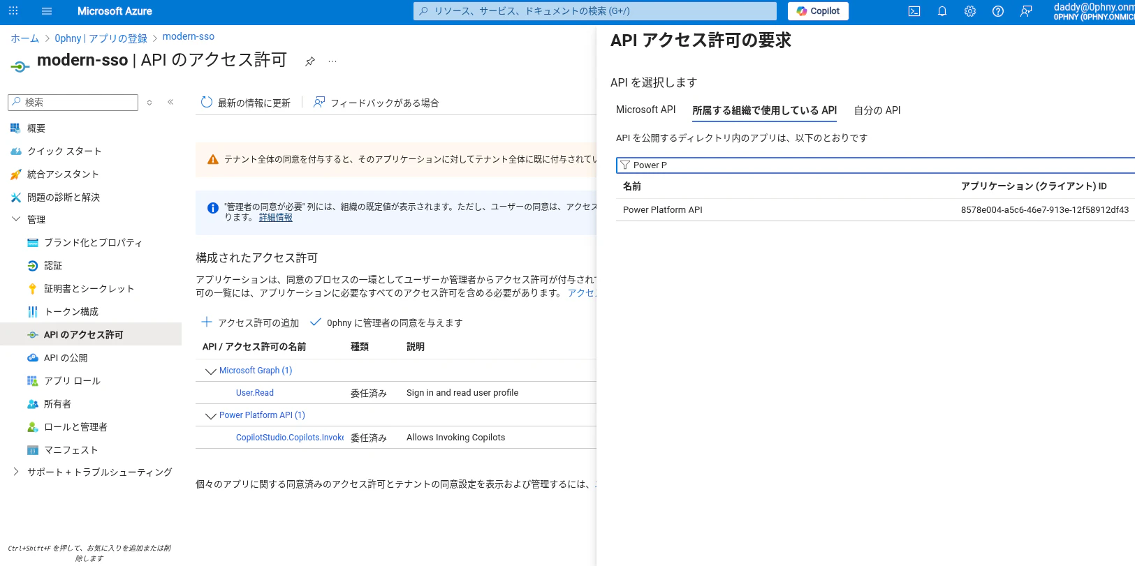Click the アプリケーション (クライアント) ID column header
This screenshot has width=1135, height=566.
coord(1034,186)
